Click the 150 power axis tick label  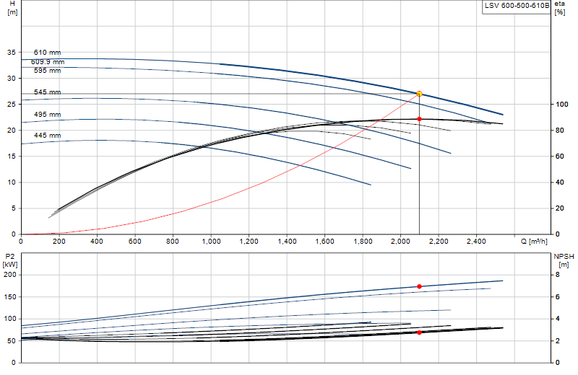[x=10, y=296]
